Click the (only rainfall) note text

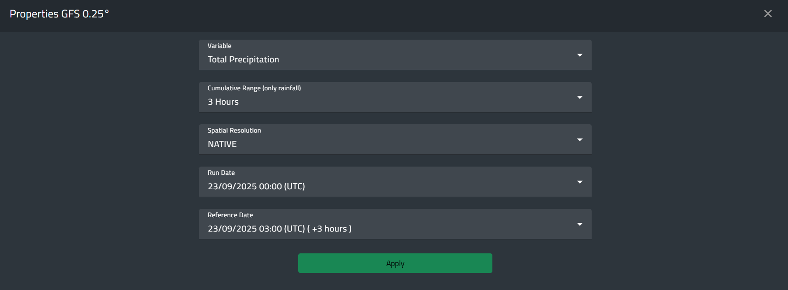(x=282, y=88)
